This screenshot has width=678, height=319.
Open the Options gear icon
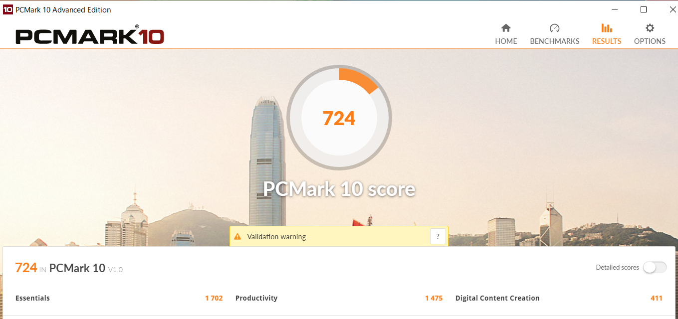pyautogui.click(x=650, y=28)
